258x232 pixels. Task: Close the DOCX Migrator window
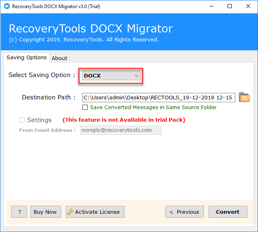click(248, 6)
